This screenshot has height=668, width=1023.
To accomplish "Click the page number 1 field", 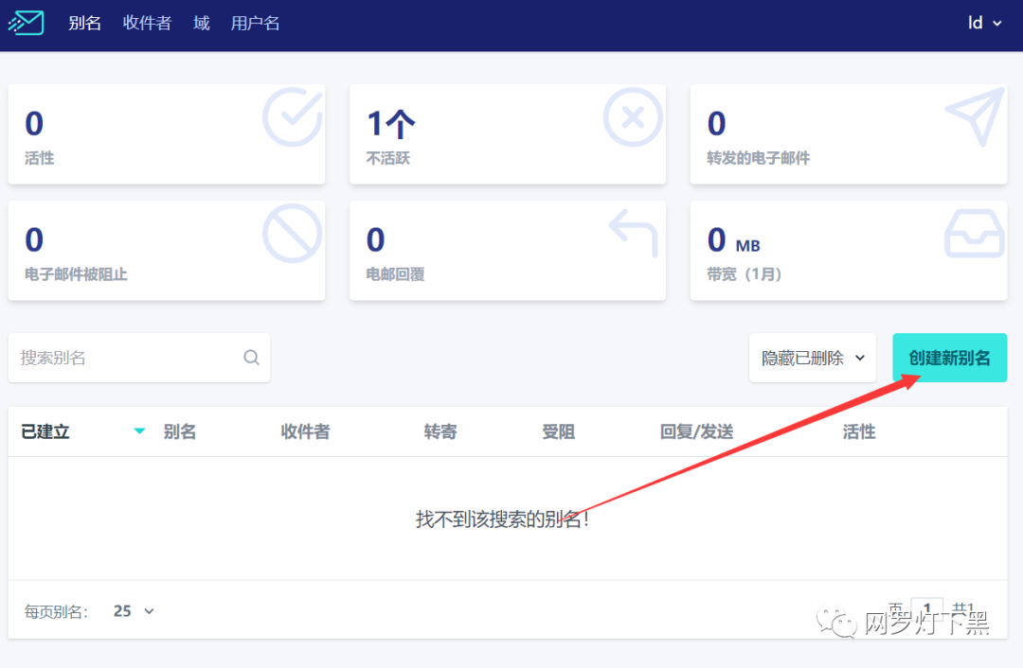I will (926, 609).
